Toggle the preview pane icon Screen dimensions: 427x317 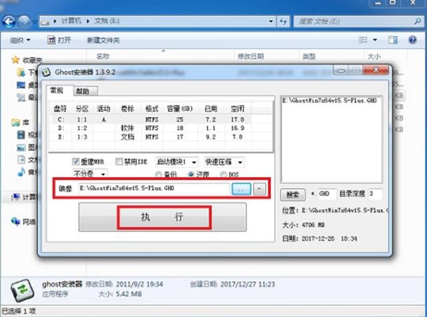pos(392,40)
